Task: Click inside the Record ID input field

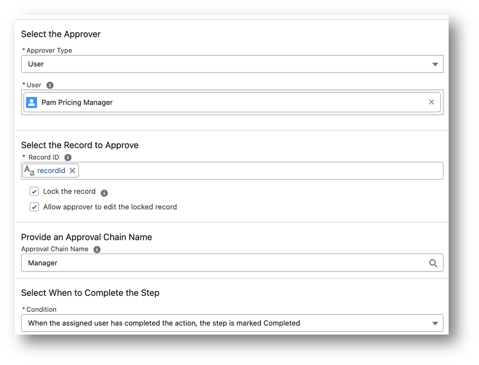Action: [257, 171]
